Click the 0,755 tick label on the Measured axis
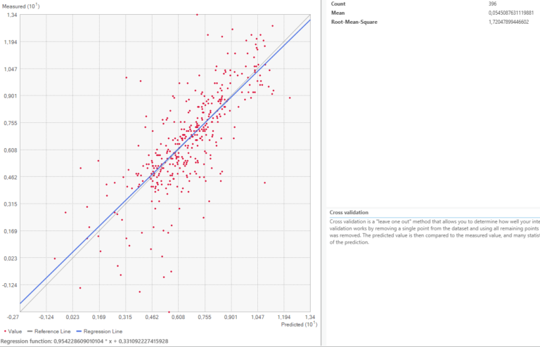Viewport: 540px width, 347px height. [8, 123]
